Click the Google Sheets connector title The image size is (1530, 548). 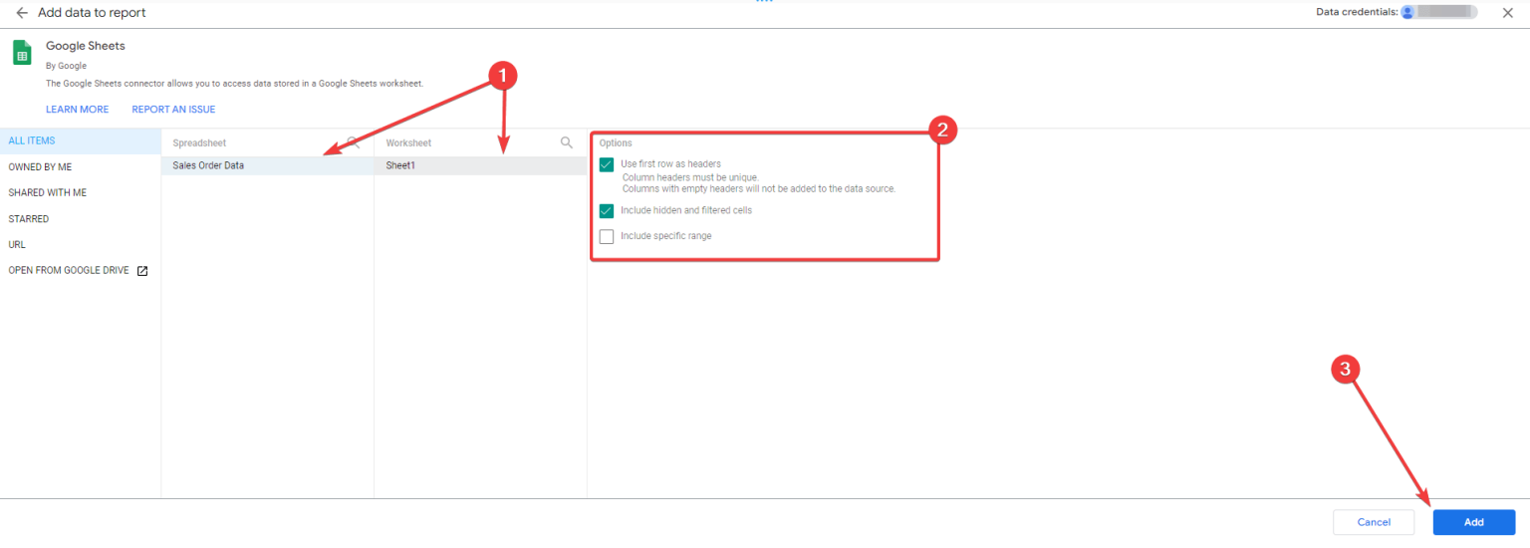pos(86,46)
